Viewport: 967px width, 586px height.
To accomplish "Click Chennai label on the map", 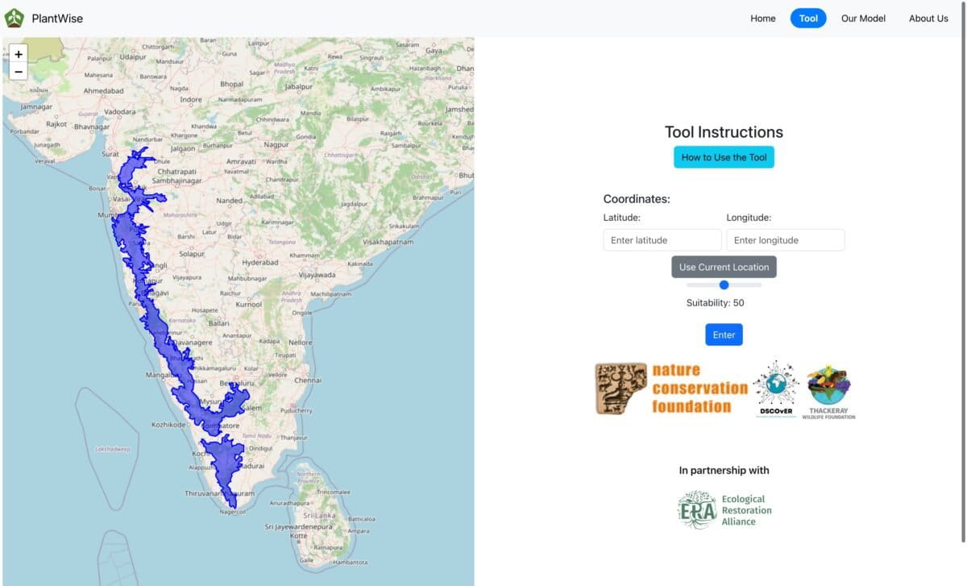I will [307, 380].
